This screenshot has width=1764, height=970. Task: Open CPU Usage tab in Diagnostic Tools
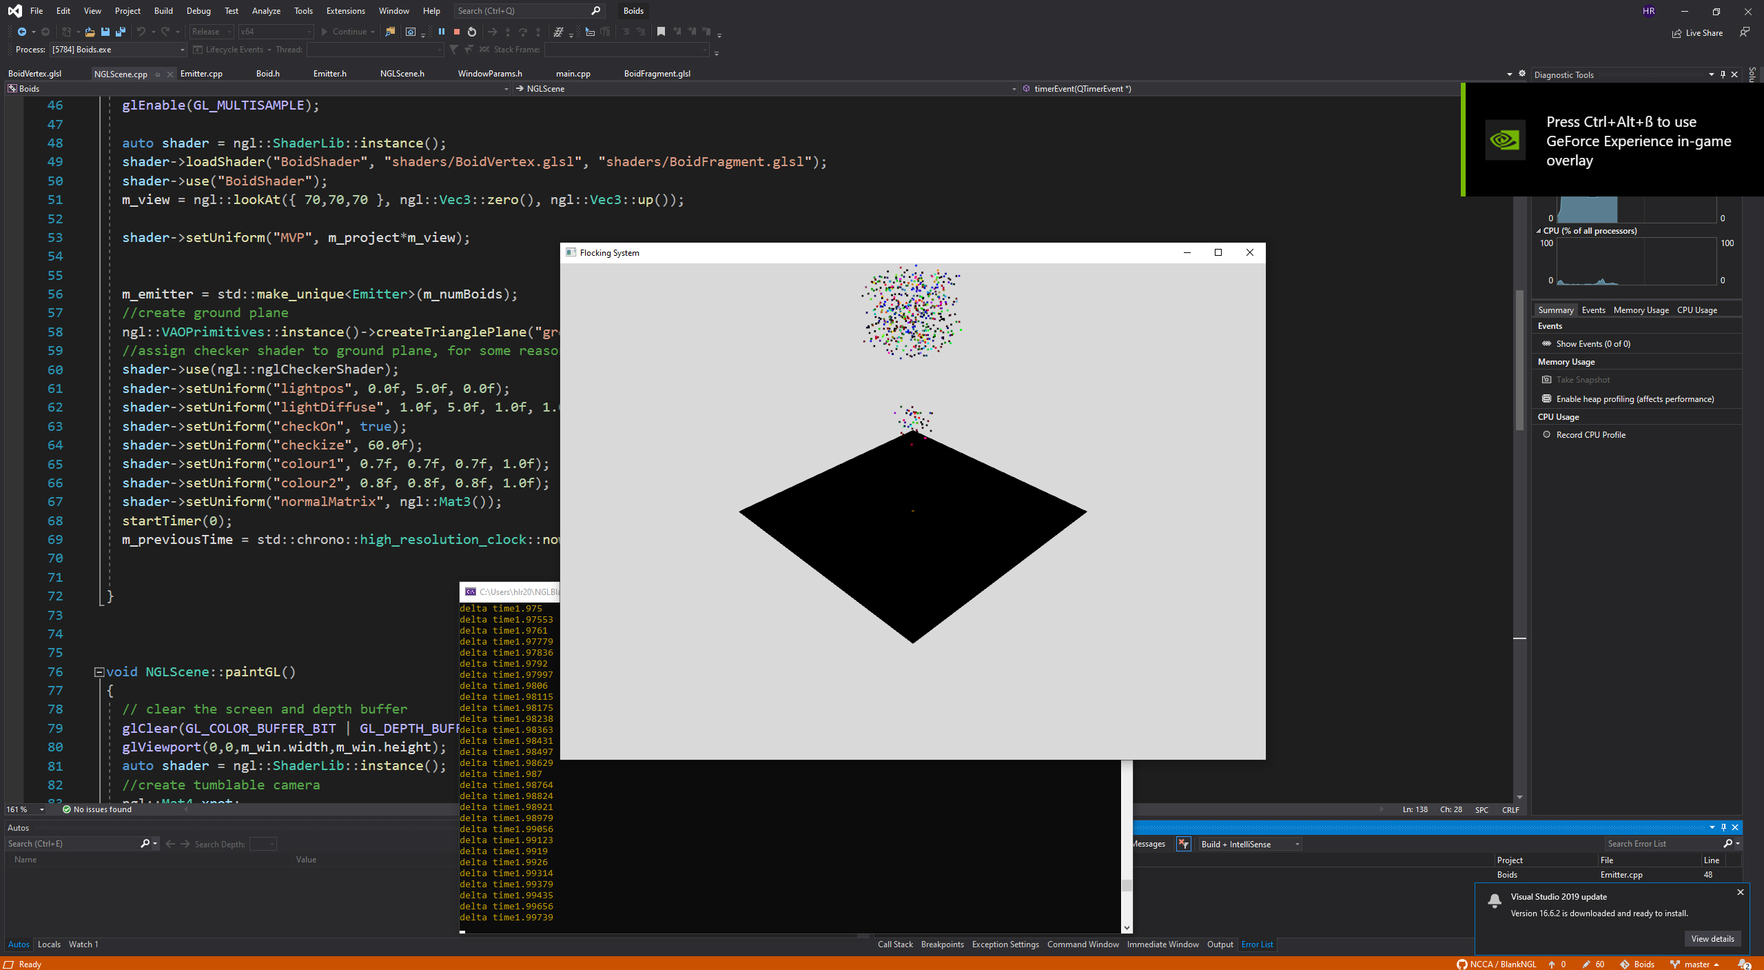(1696, 310)
